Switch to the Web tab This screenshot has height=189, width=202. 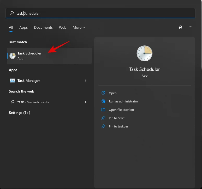pos(63,27)
